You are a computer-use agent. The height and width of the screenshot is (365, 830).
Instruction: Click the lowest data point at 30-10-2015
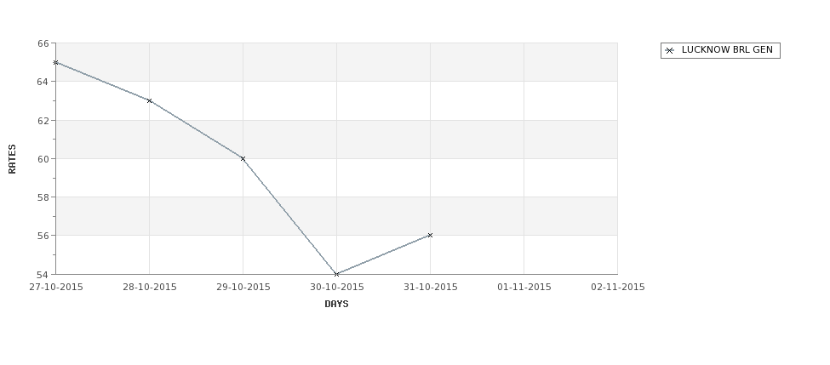point(336,274)
